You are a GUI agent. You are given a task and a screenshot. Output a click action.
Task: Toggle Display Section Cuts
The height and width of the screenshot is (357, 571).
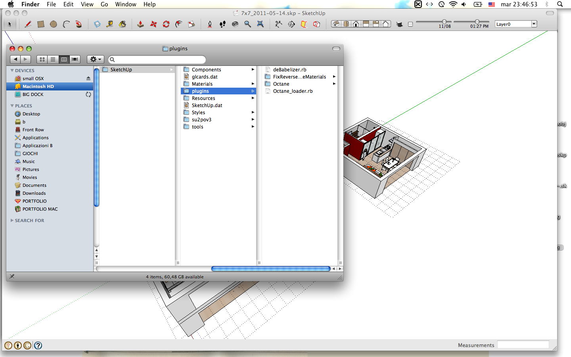point(316,24)
